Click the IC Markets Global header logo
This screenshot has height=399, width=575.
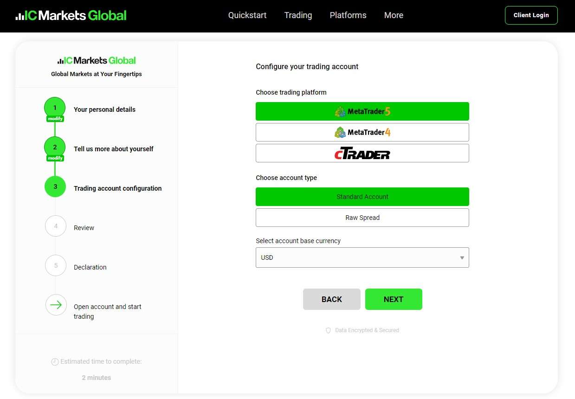(71, 15)
